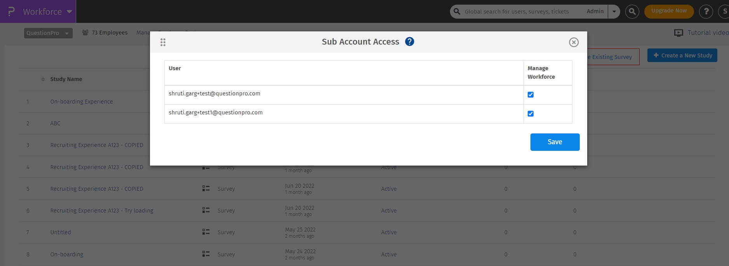Image resolution: width=729 pixels, height=266 pixels.
Task: Close the Sub Account Access dialog
Action: point(574,42)
